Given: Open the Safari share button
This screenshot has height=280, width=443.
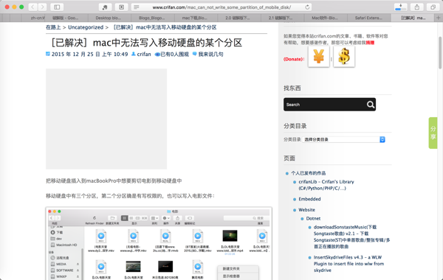Looking at the screenshot, I should click(417, 7).
